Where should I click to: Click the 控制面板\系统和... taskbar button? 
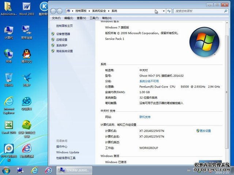pos(74,170)
